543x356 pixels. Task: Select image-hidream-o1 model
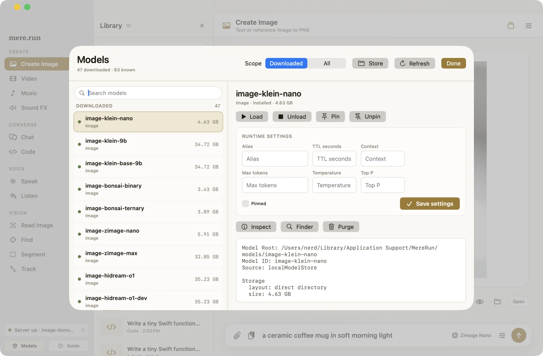coord(148,279)
